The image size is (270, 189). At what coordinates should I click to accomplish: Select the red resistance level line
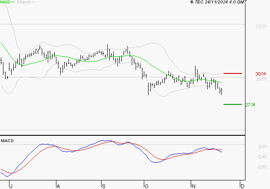pos(233,73)
